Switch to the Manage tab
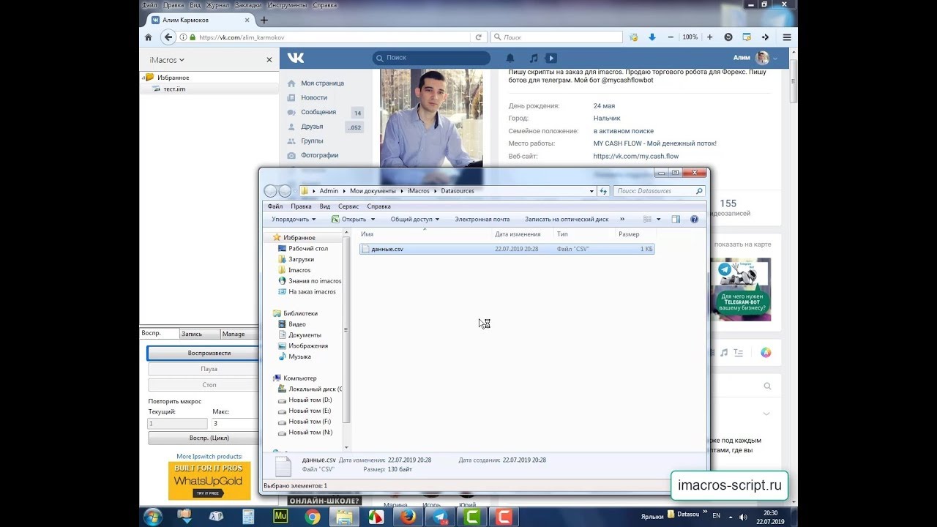 click(x=240, y=334)
